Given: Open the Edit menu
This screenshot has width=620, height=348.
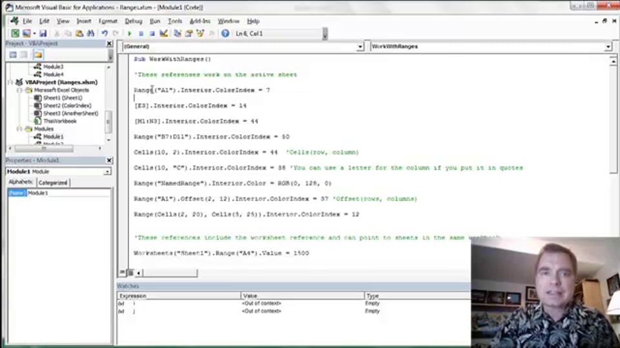Looking at the screenshot, I should (45, 21).
